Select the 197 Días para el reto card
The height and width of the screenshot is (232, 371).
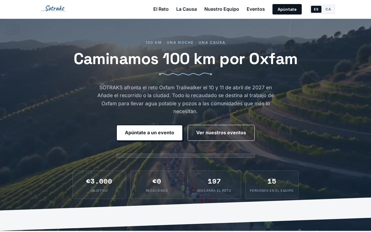click(214, 185)
